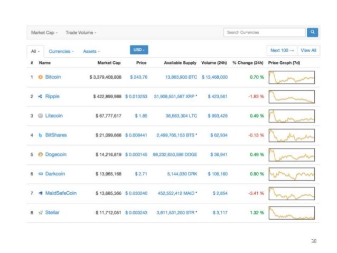Viewport: 337px width, 253px height.
Task: Click BitShares price $ 0.008441
Action: coord(136,135)
